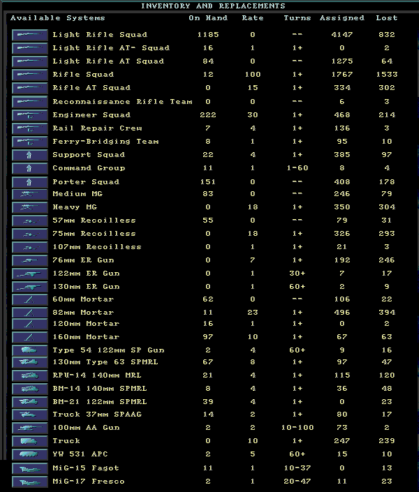Viewport: 419px width, 492px height.
Task: Select the Heavy MG icon
Action: point(30,207)
